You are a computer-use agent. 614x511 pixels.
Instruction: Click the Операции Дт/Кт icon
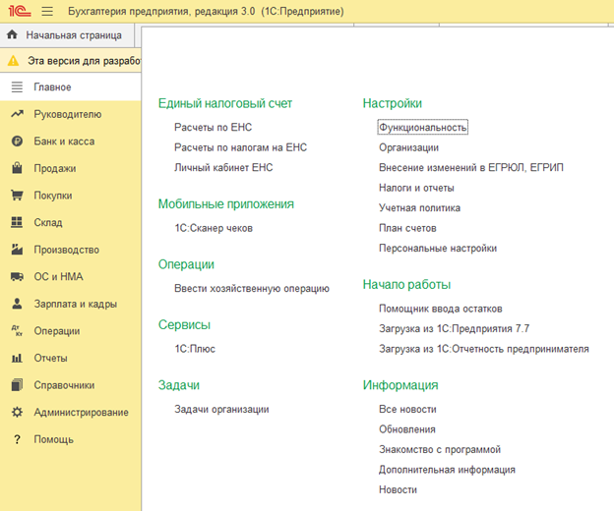coord(17,331)
